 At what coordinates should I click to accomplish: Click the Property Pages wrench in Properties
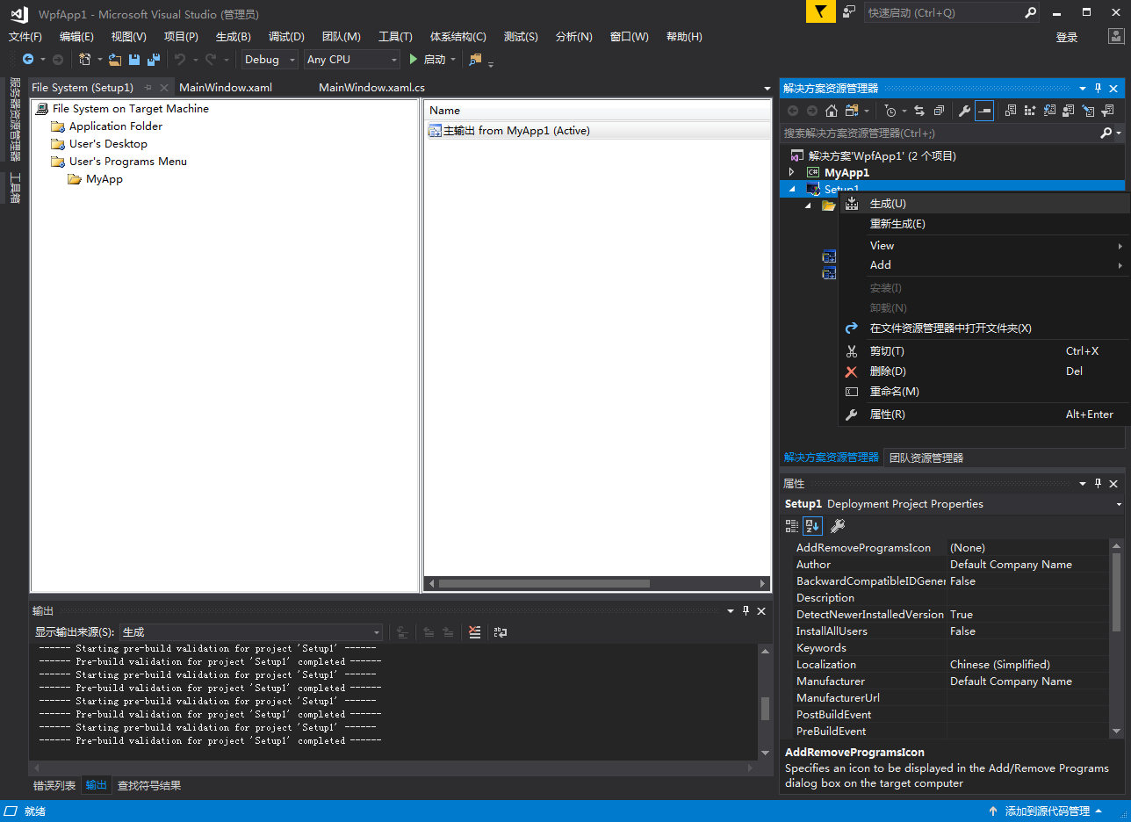pyautogui.click(x=838, y=526)
